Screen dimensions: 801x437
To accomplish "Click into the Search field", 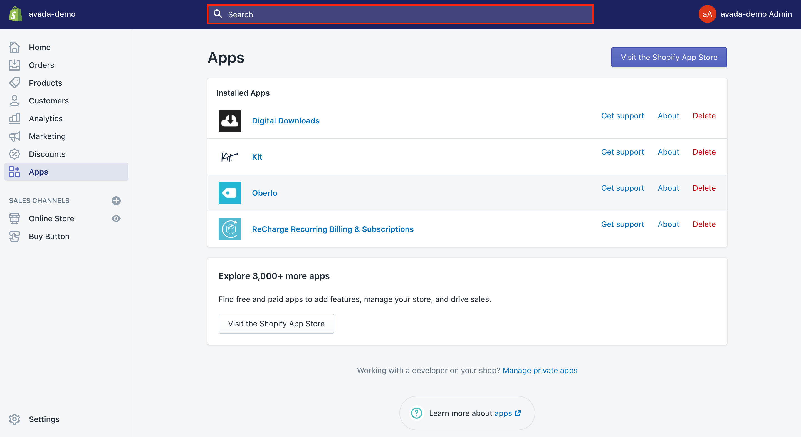I will 400,14.
